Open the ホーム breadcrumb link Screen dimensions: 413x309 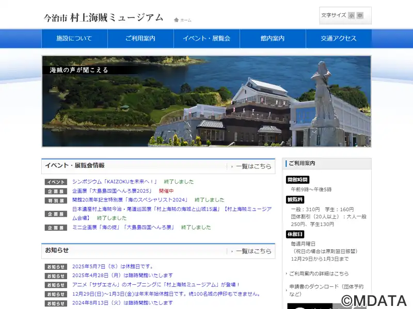tap(186, 20)
